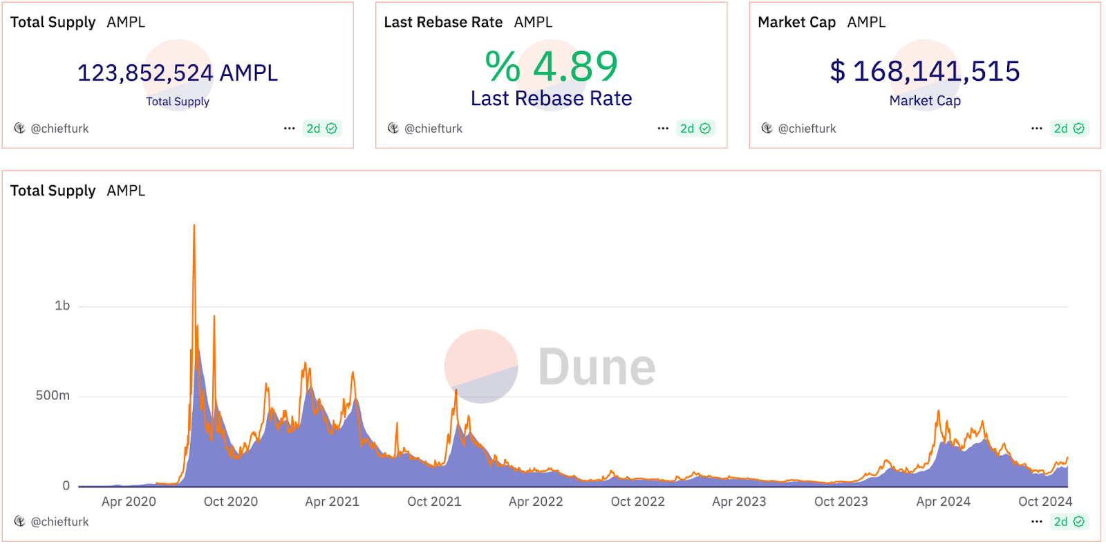The height and width of the screenshot is (546, 1106).
Task: Click author avatar icon on Total Supply counter card
Action: (19, 129)
